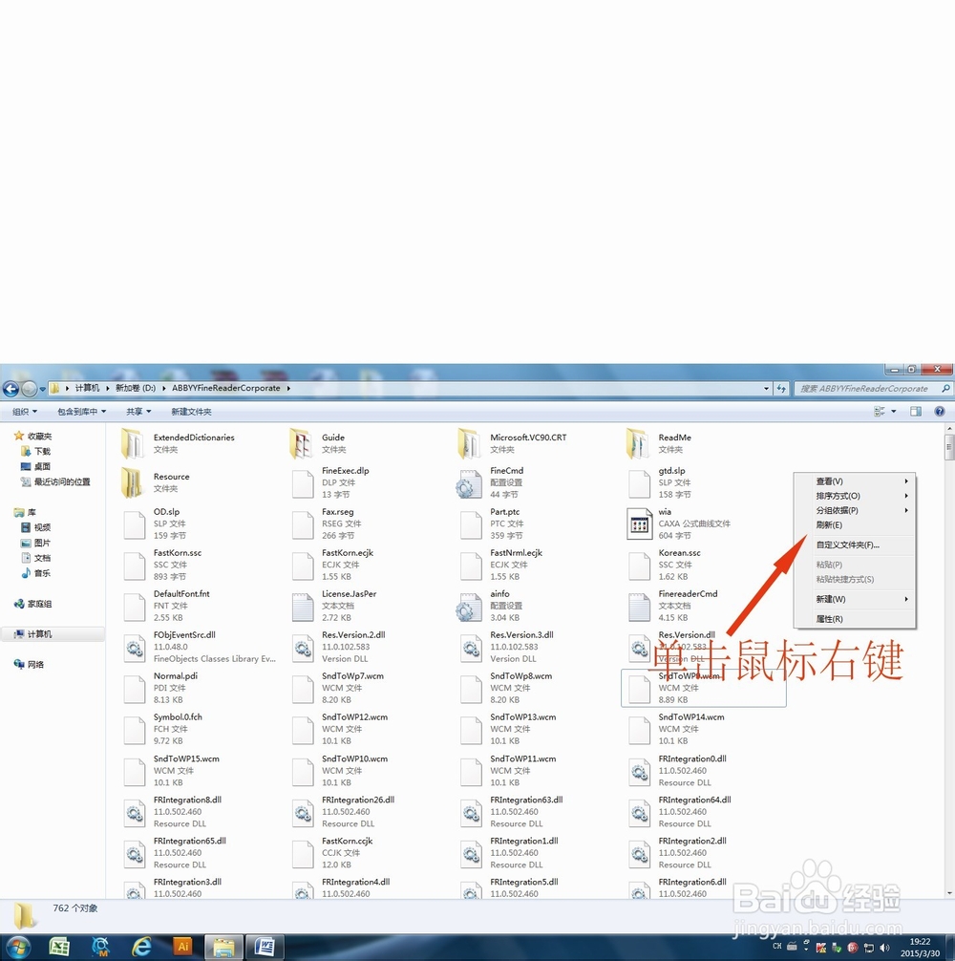The image size is (955, 961).
Task: Click the refresh button beside address bar
Action: 781,389
